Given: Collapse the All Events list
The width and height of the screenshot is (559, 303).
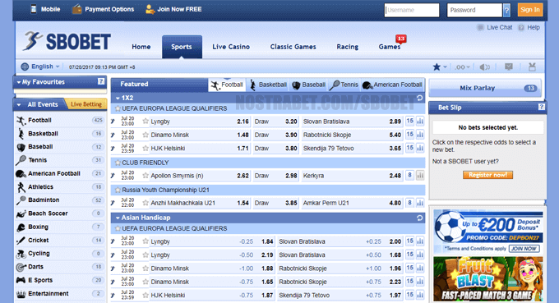Looking at the screenshot, I should point(19,104).
